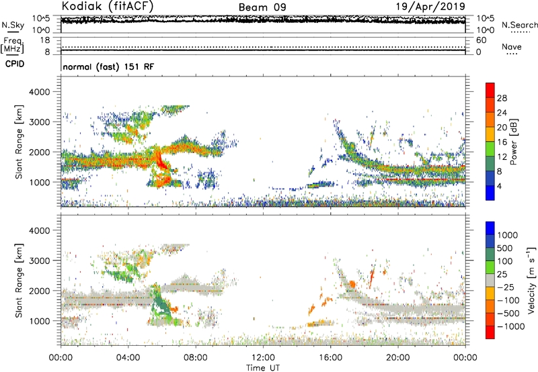Click the "3000" tick in the power panel
Screen dimensions: 538x372
(40, 122)
